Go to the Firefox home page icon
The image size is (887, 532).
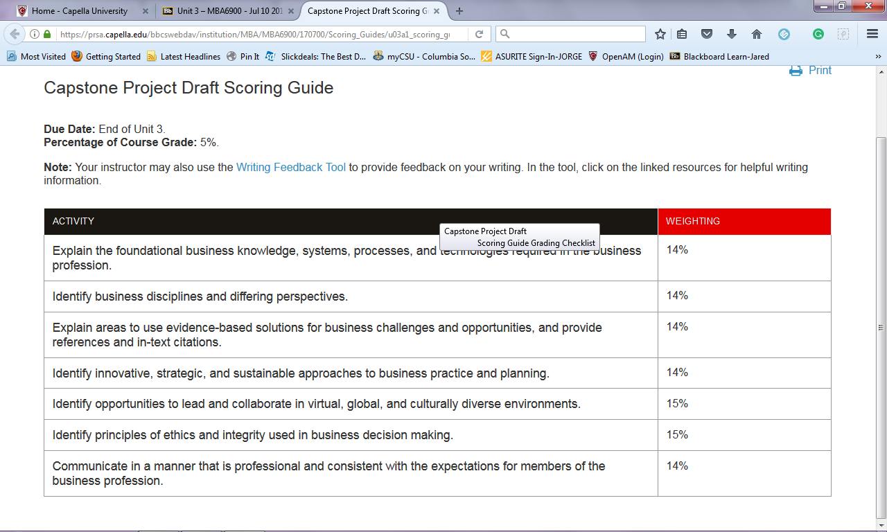[757, 34]
